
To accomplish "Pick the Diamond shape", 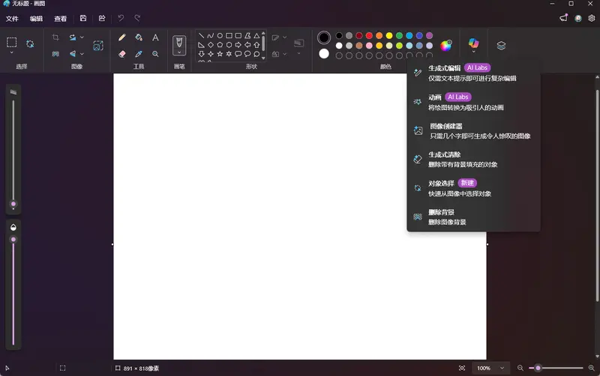I will (x=211, y=45).
